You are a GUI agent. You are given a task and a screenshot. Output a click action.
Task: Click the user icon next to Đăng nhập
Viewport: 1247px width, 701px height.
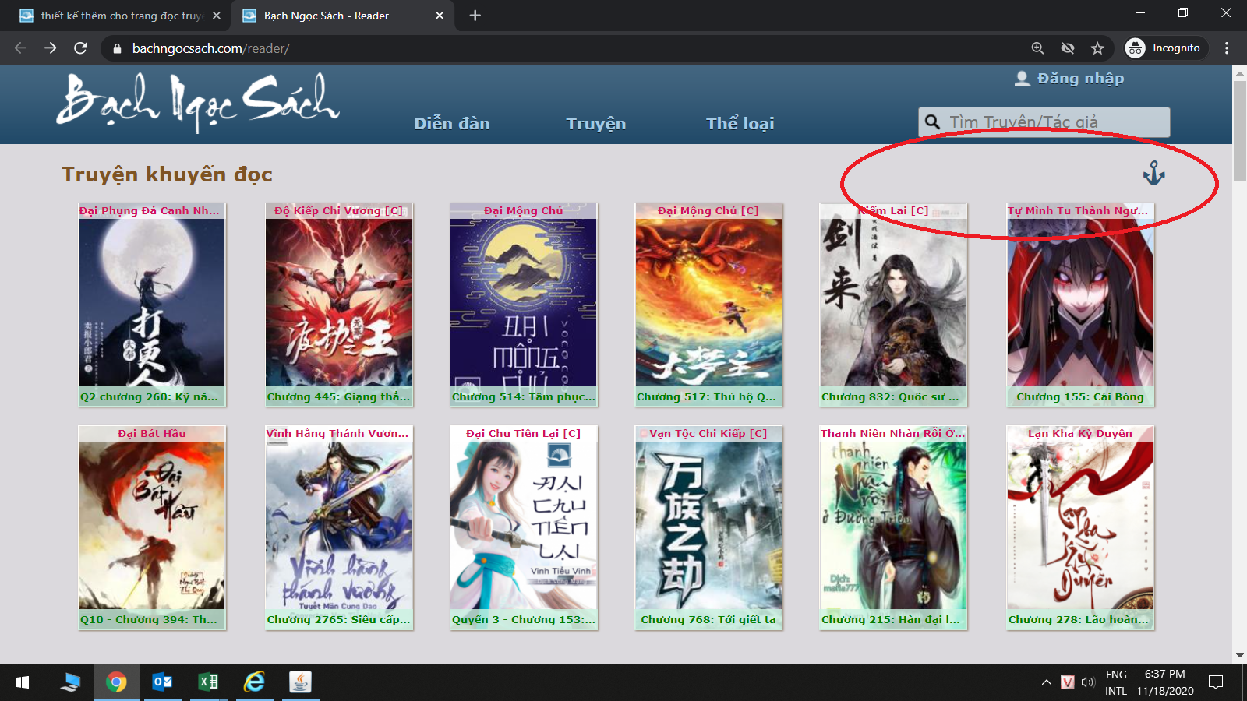[x=1022, y=79]
